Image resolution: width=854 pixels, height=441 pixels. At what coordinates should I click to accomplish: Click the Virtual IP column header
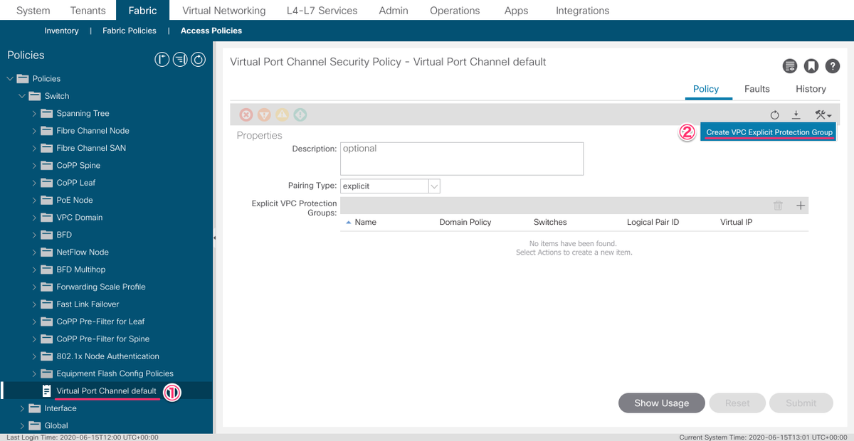(x=737, y=222)
